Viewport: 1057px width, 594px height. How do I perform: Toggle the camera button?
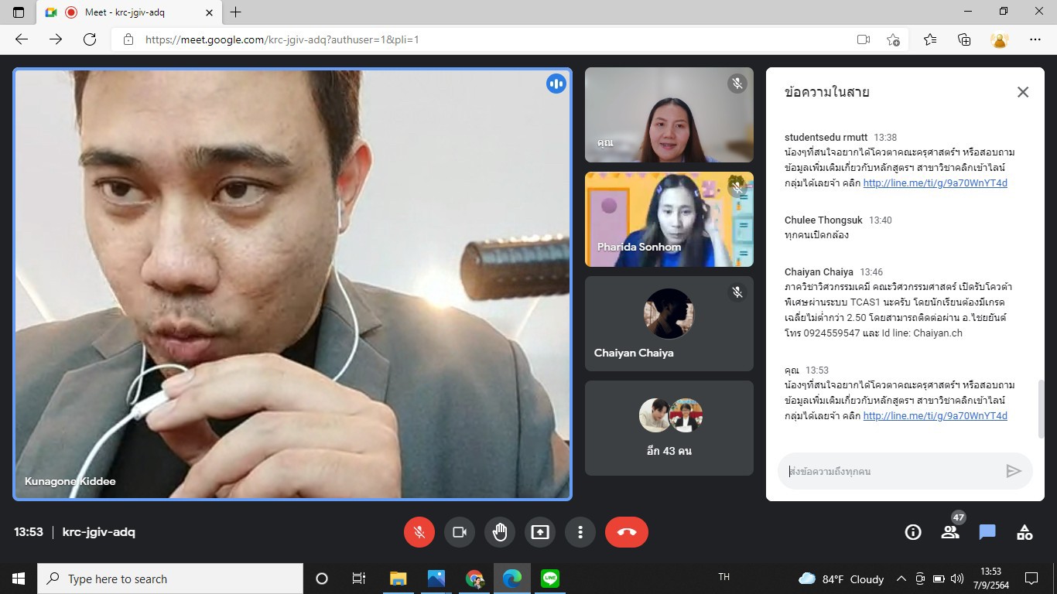click(460, 532)
